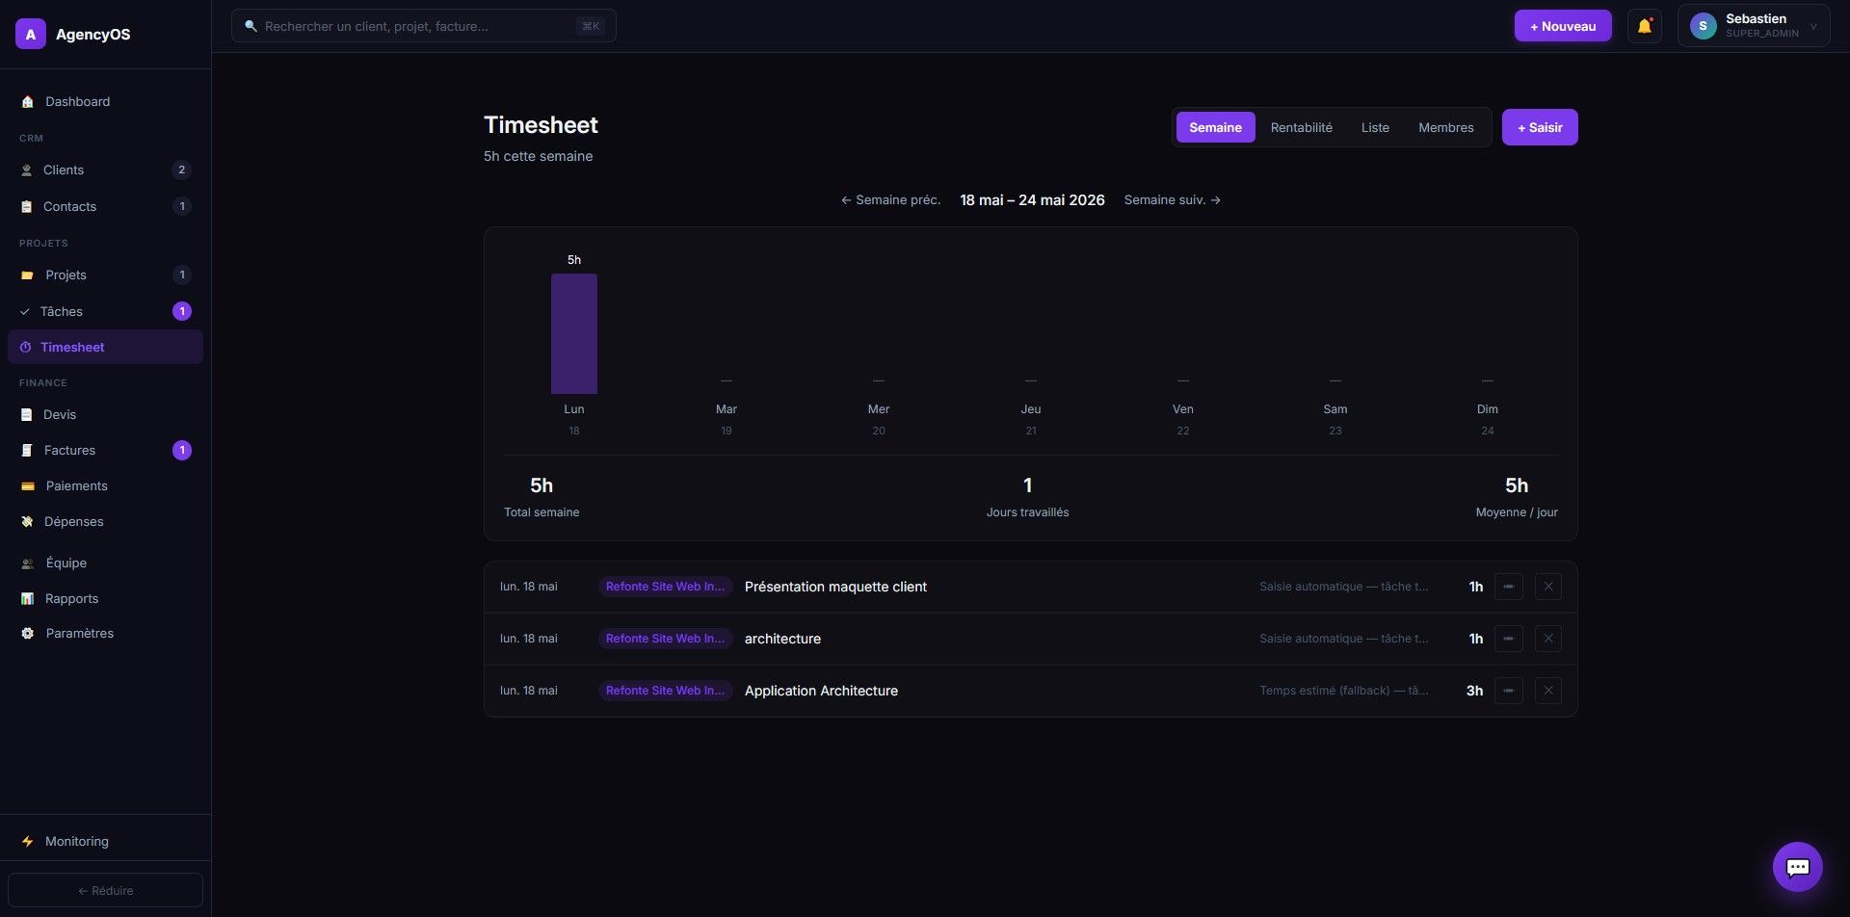Open Tâches in the sidebar
Viewport: 1850px width, 917px height.
tap(105, 311)
